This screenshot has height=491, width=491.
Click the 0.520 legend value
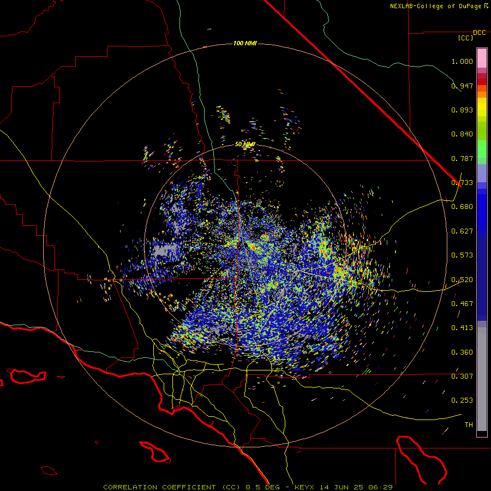[x=462, y=279]
